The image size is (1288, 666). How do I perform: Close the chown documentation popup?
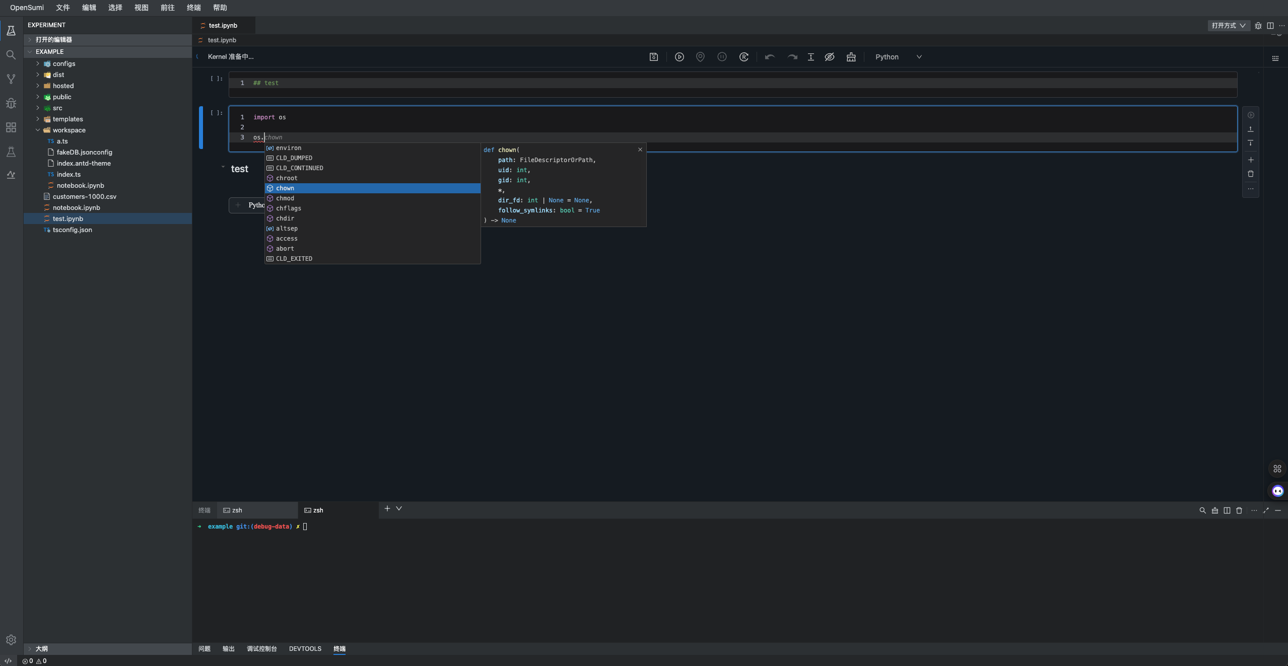[640, 150]
